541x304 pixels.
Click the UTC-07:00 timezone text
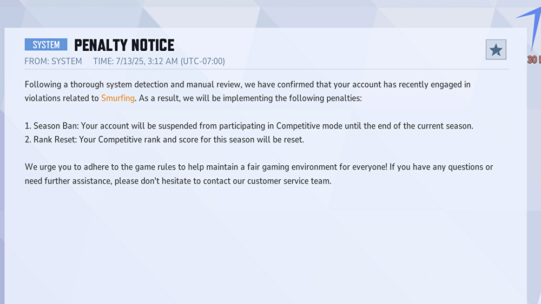tap(203, 61)
